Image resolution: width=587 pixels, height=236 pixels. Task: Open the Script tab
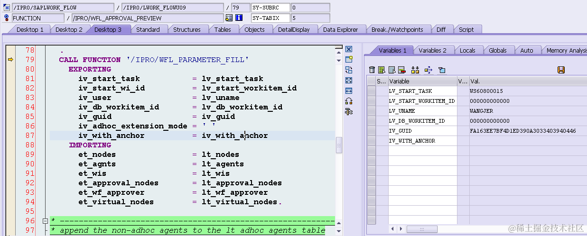click(466, 29)
